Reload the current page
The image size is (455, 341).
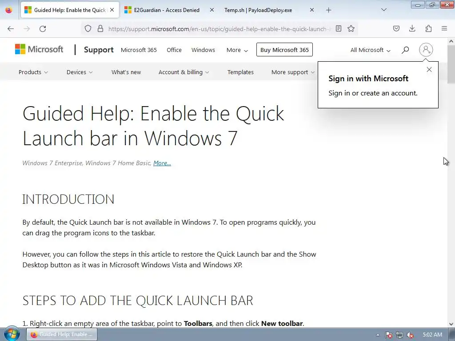[x=43, y=29]
